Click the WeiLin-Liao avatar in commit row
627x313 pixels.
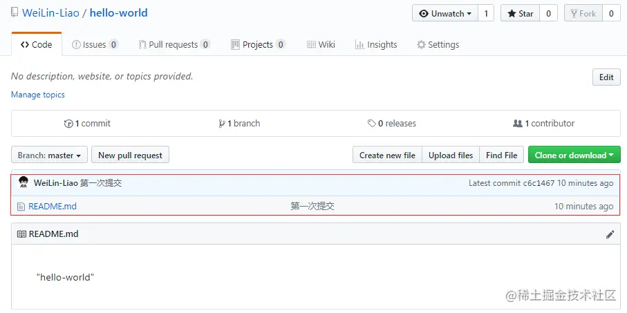[24, 182]
